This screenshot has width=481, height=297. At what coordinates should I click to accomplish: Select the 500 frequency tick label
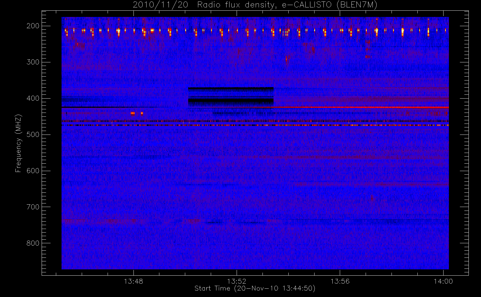coord(33,135)
